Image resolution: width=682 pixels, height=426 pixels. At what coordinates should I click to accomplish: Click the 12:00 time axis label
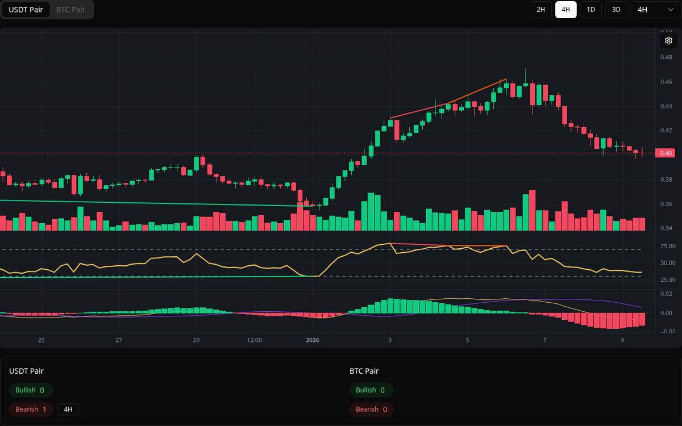[255, 340]
